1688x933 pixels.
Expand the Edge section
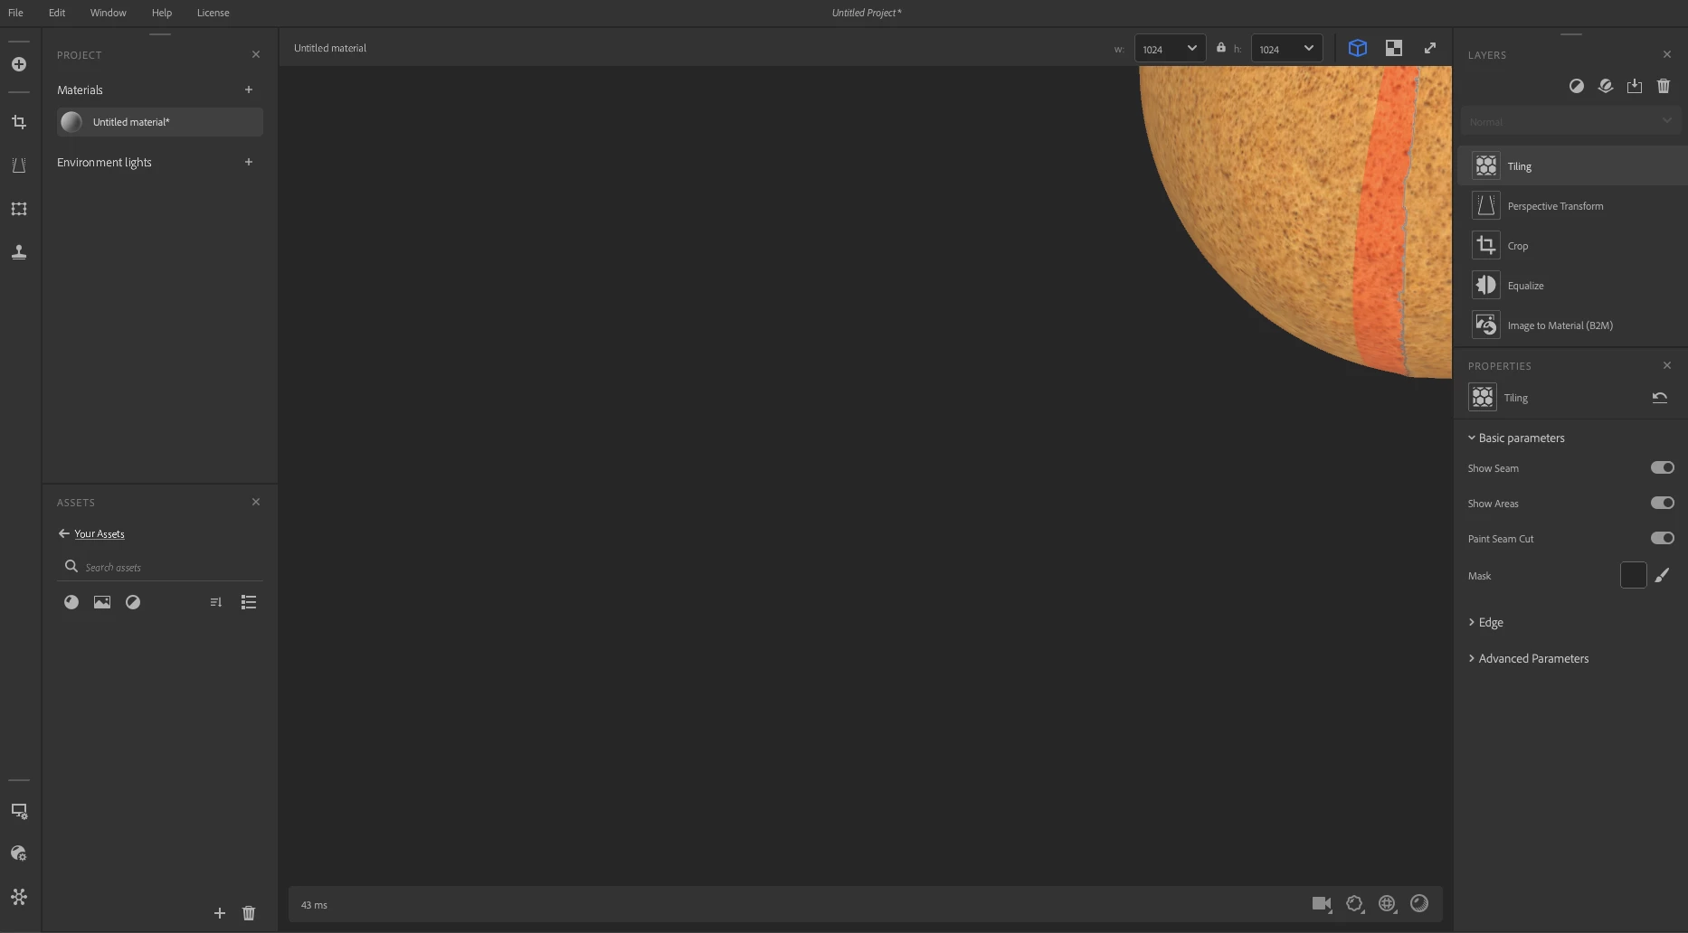[1485, 622]
